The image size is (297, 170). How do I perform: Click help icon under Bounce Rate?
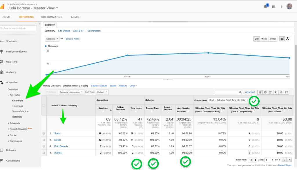[152, 111]
